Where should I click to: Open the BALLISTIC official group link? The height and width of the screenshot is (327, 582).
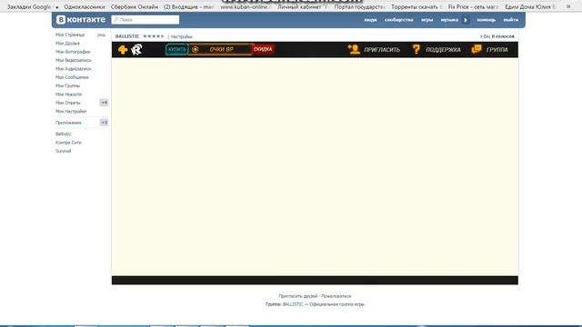coord(324,304)
